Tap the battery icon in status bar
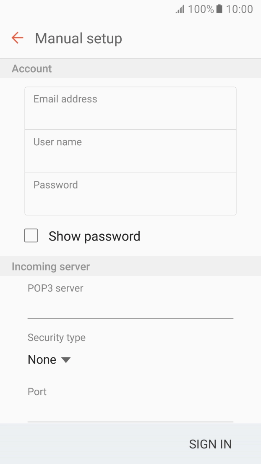Viewport: 261px width, 464px height. pyautogui.click(x=219, y=9)
